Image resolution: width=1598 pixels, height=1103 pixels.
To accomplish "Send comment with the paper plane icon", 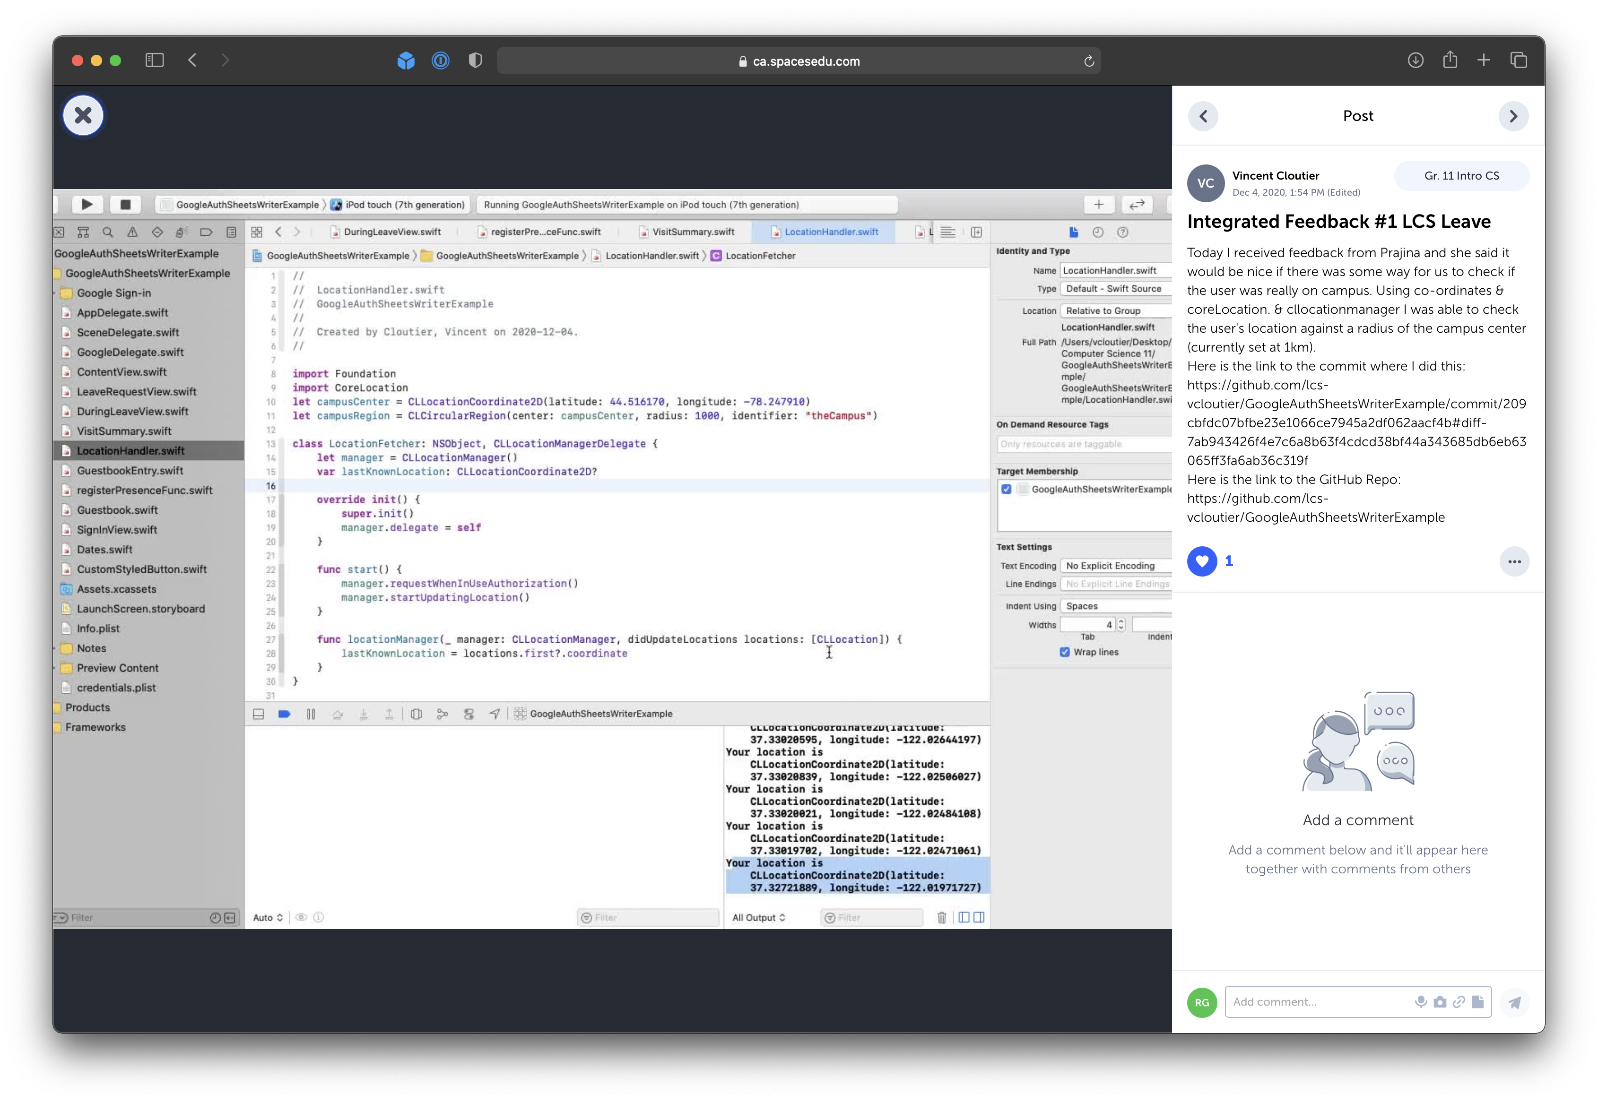I will (x=1514, y=1003).
